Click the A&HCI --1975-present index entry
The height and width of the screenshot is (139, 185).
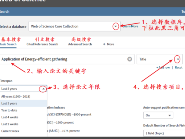[63, 131]
